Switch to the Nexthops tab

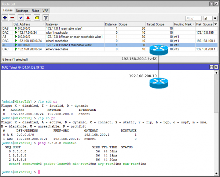(x=22, y=11)
